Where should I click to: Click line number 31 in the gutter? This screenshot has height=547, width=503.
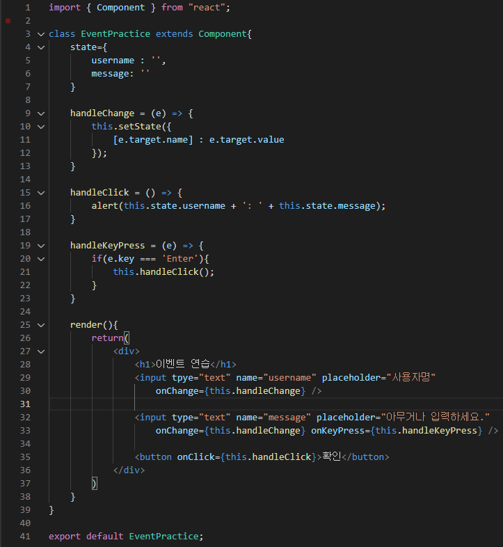[26, 404]
